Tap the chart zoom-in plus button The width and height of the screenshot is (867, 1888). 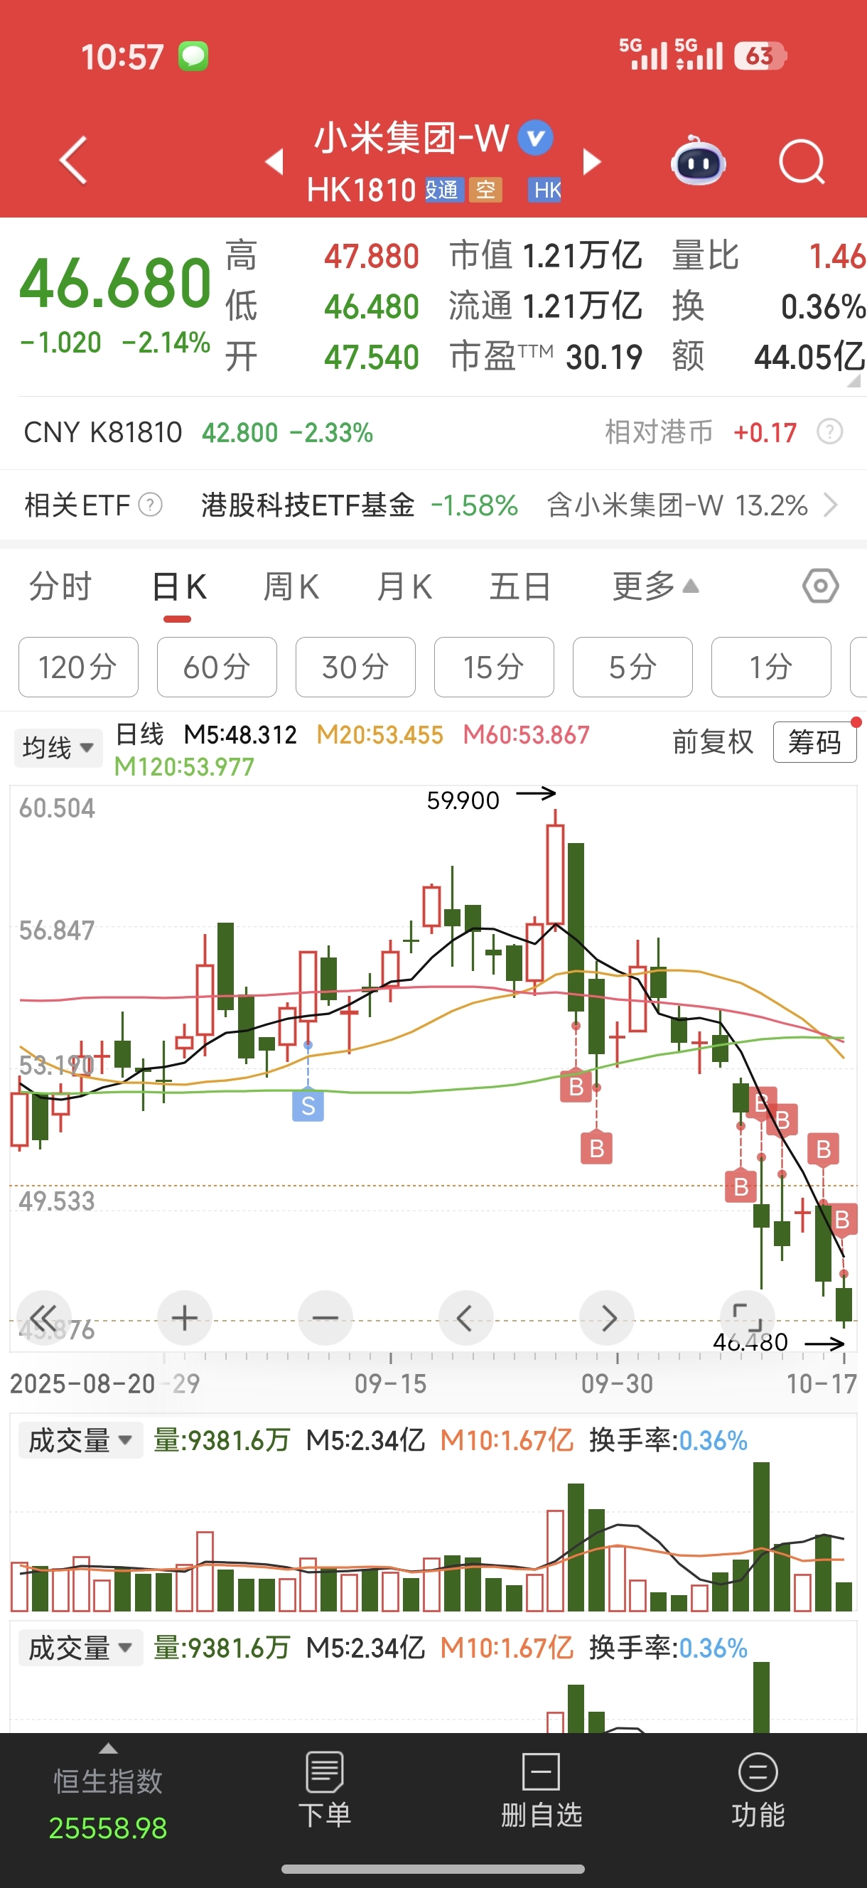(x=184, y=1318)
